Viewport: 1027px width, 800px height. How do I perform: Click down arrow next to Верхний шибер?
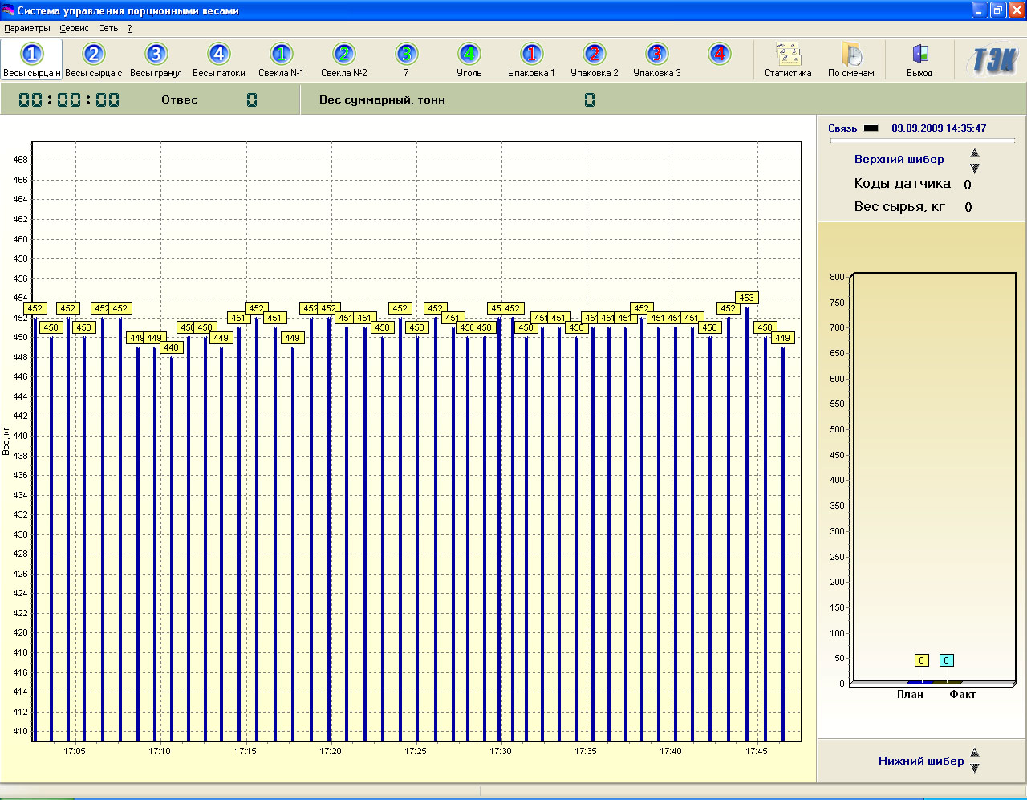[975, 169]
